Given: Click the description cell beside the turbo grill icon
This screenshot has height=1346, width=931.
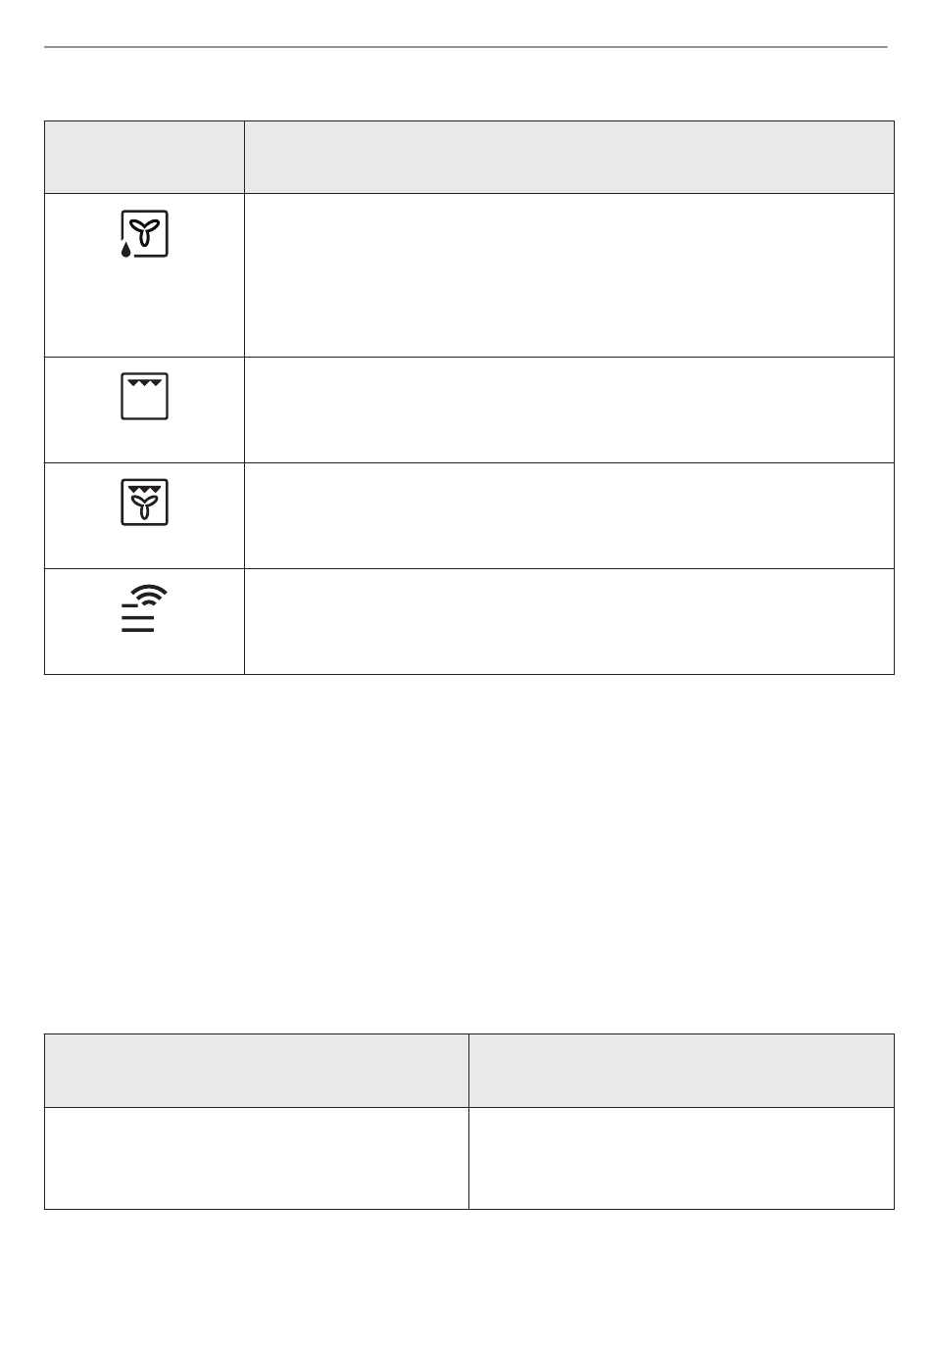Looking at the screenshot, I should coord(569,515).
